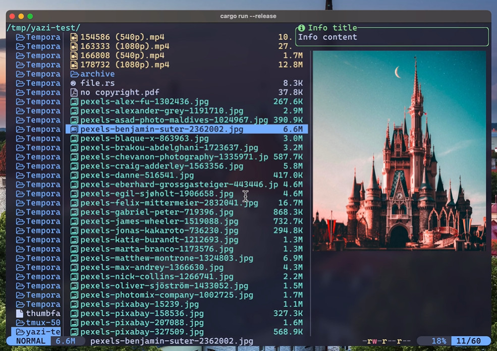Image resolution: width=497 pixels, height=351 pixels.
Task: Select the file name pexels-matthew-montrone-1324803.jpg
Action: tap(167, 258)
